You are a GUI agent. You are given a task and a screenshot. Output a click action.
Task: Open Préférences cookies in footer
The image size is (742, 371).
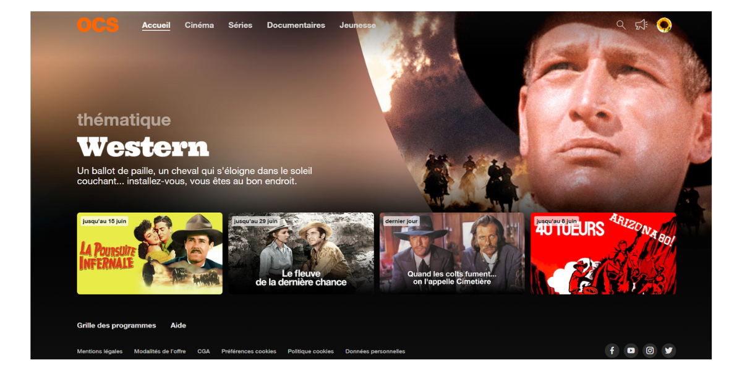(249, 351)
